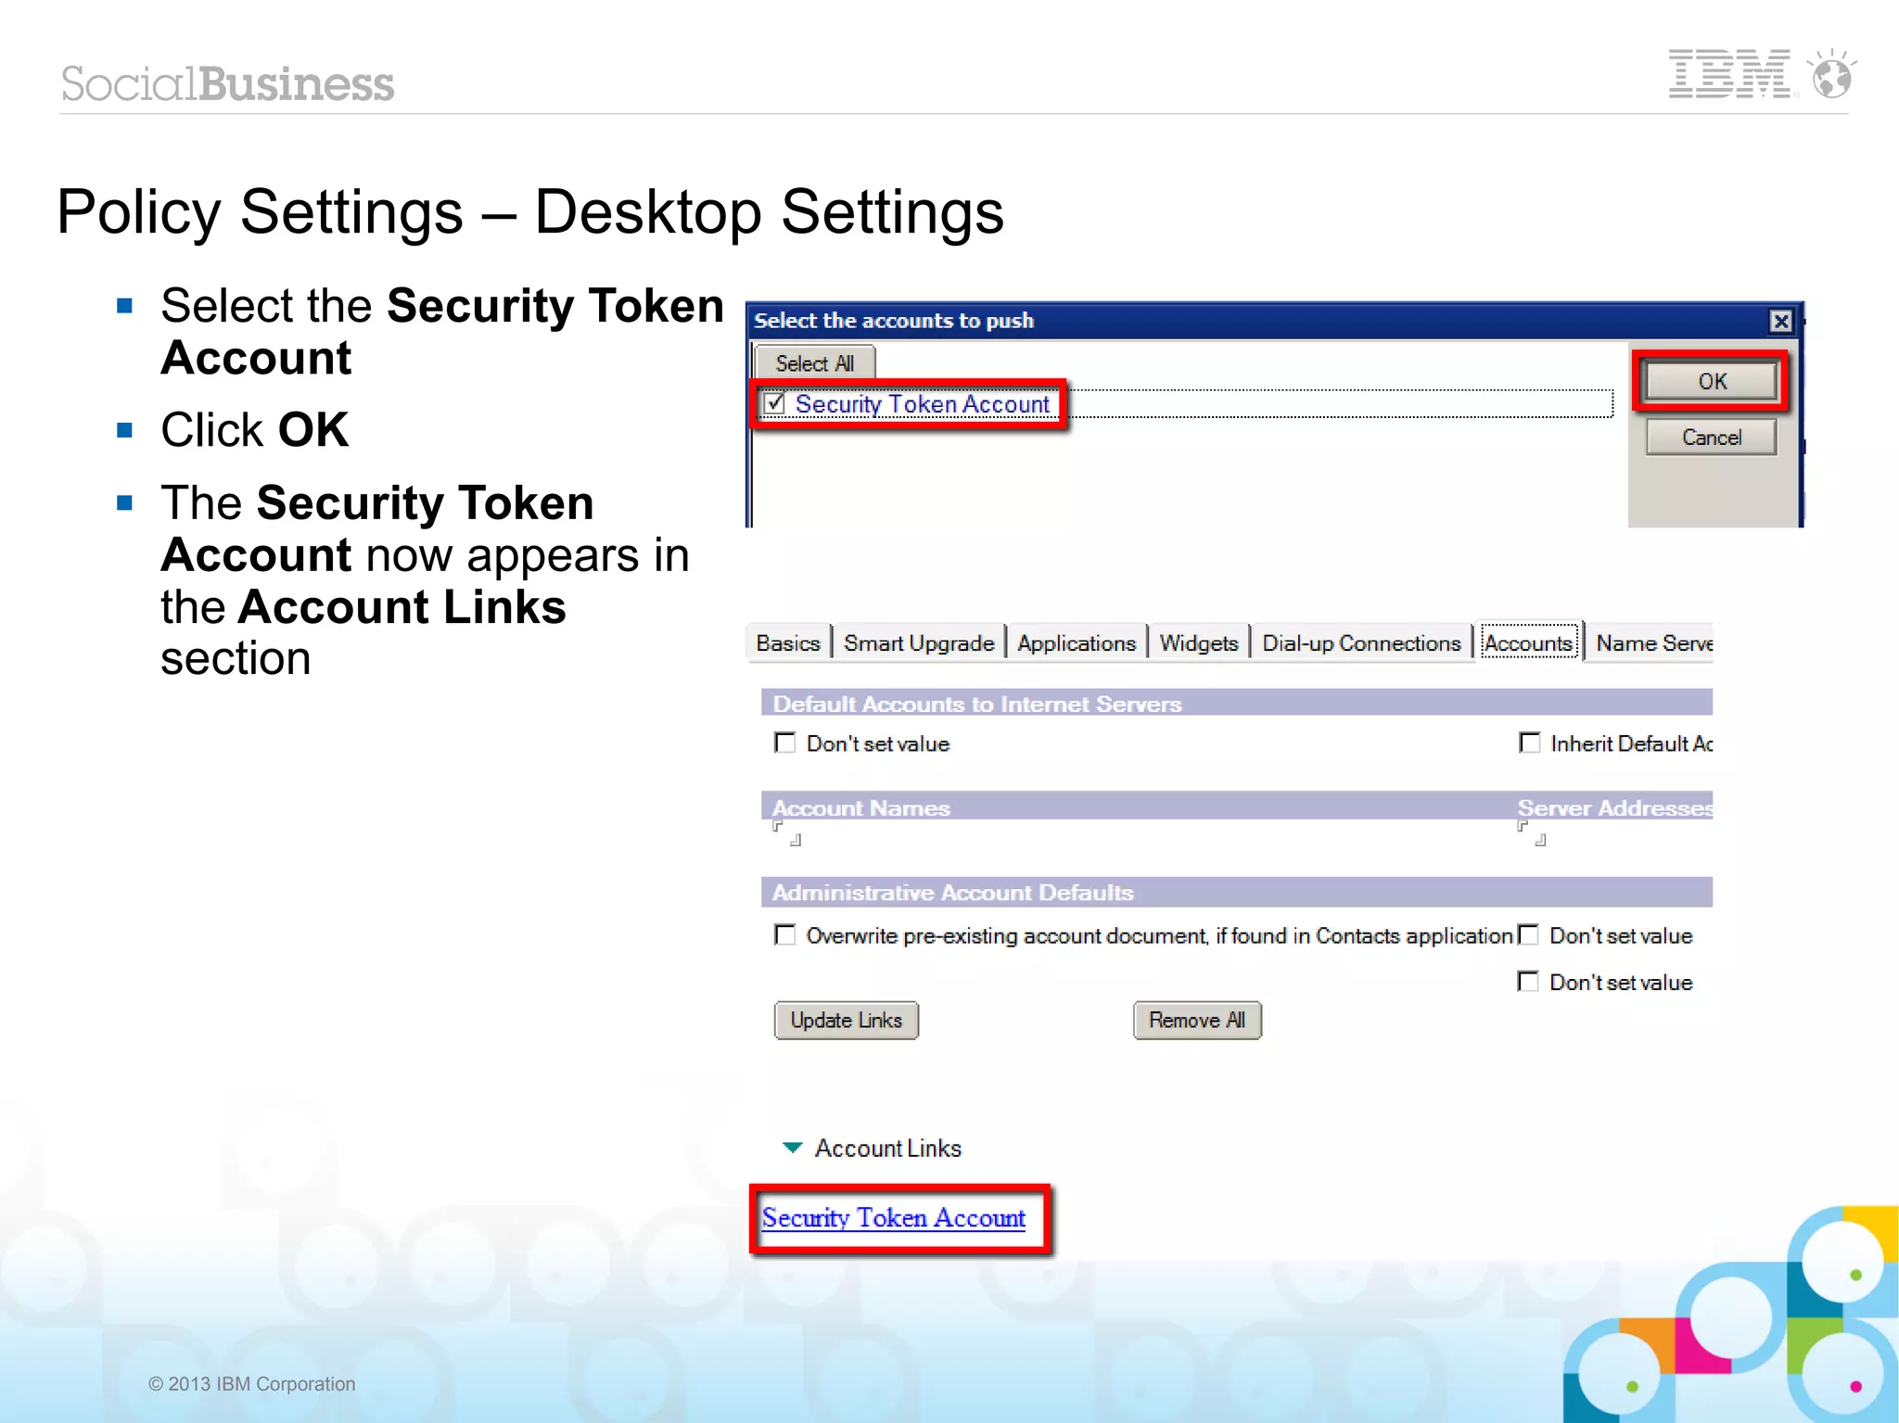The image size is (1899, 1423).
Task: Switch to the Basics tab
Action: pyautogui.click(x=788, y=643)
